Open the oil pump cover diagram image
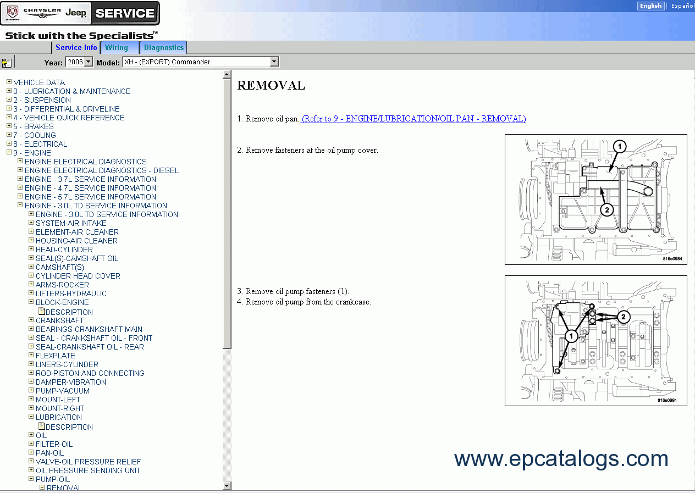This screenshot has height=493, width=695. (x=595, y=200)
